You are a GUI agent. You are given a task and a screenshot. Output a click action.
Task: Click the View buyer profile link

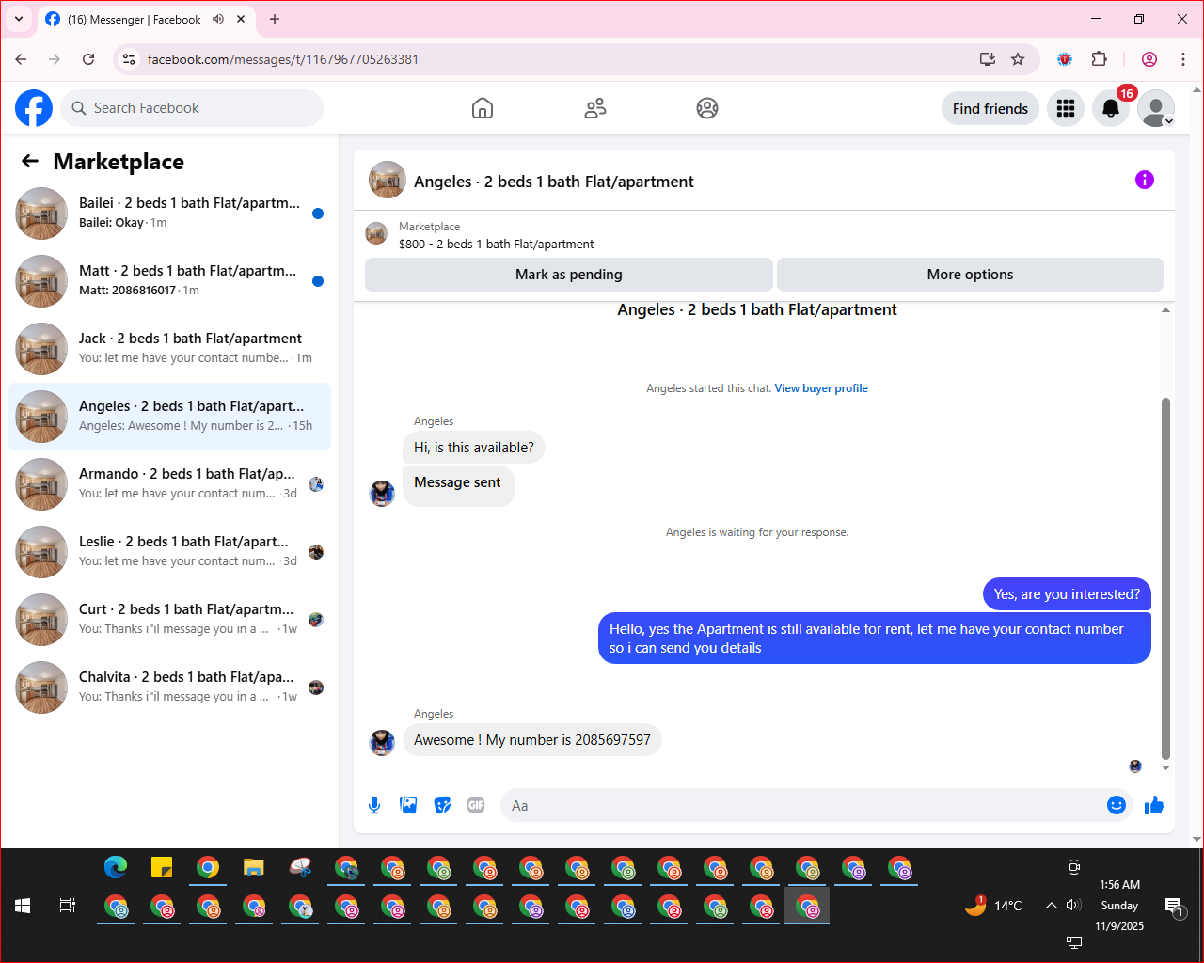[821, 388]
